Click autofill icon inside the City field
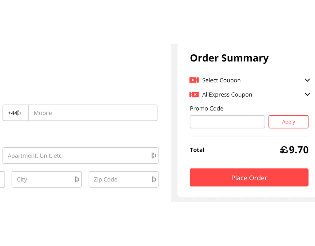The width and height of the screenshot is (315, 246). [x=77, y=179]
